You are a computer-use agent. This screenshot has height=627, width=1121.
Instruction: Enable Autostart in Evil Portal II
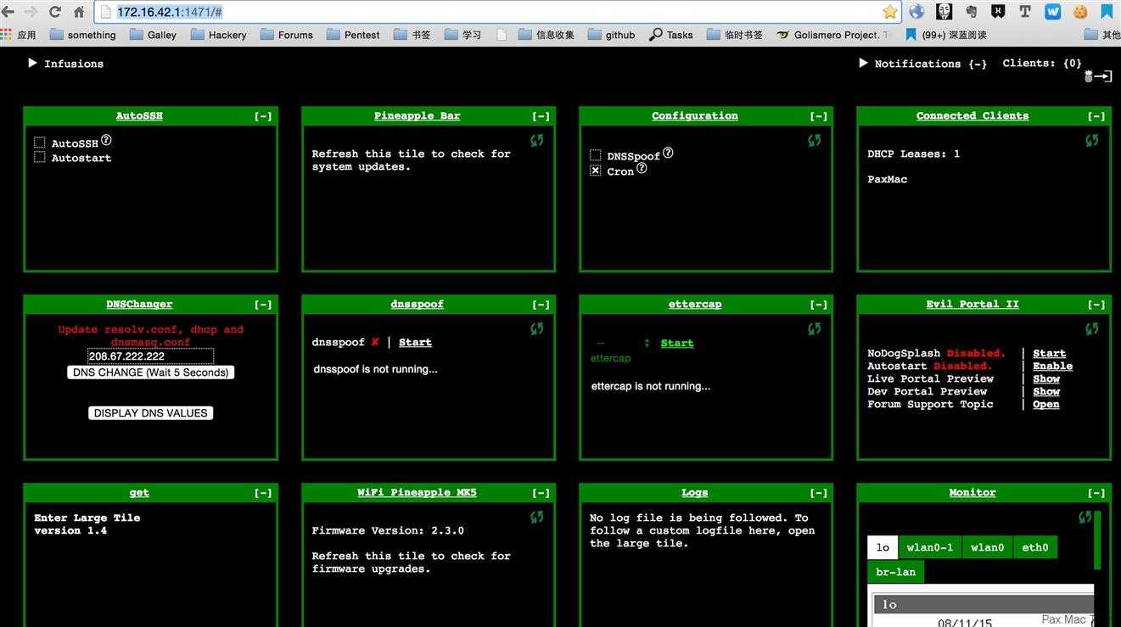[1052, 366]
